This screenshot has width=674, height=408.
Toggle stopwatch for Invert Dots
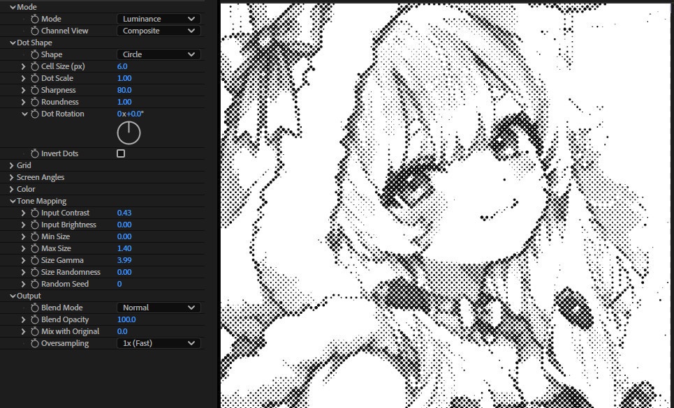(x=35, y=153)
